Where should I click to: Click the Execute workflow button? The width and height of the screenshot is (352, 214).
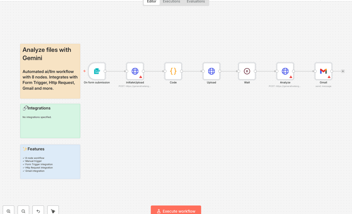[176, 211]
